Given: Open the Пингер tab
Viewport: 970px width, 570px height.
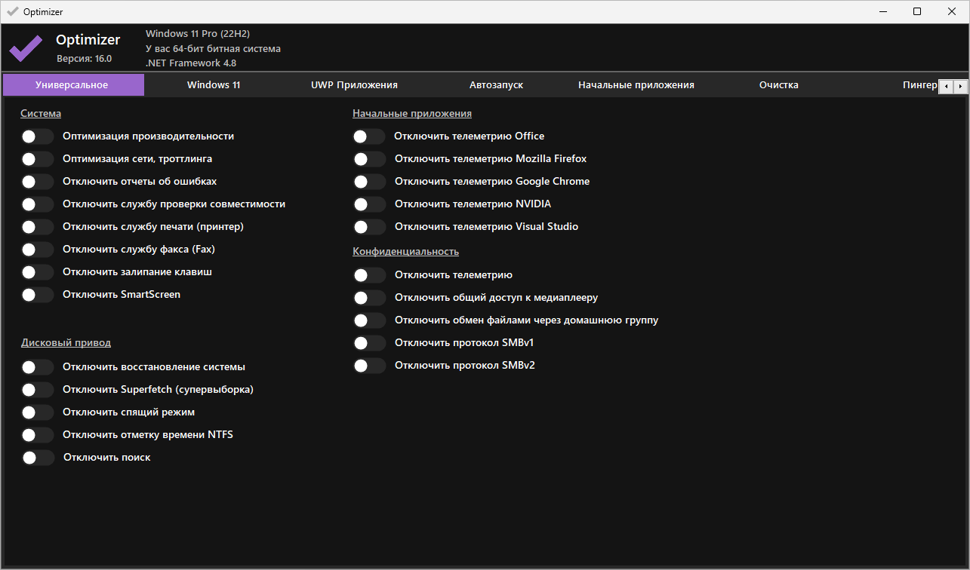Looking at the screenshot, I should 895,85.
